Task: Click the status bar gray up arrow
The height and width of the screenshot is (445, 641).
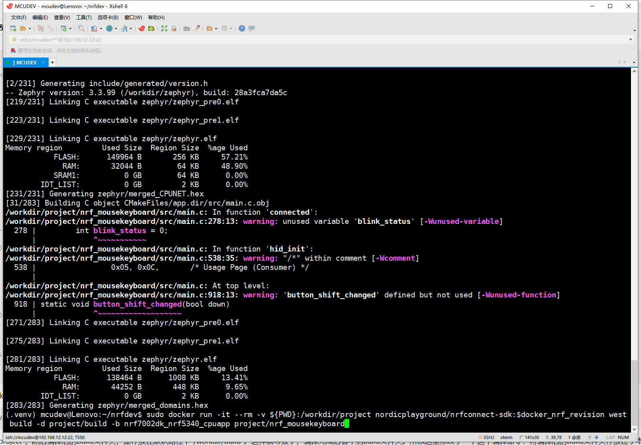Action: tap(590, 437)
